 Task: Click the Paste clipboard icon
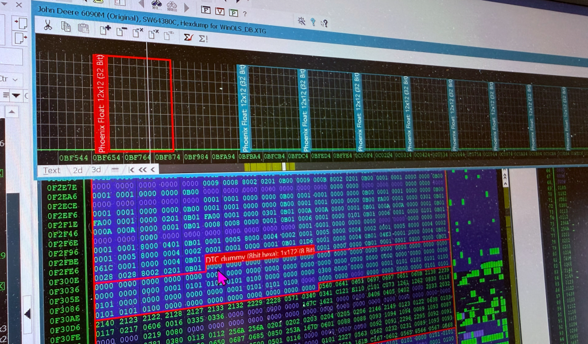pos(83,28)
